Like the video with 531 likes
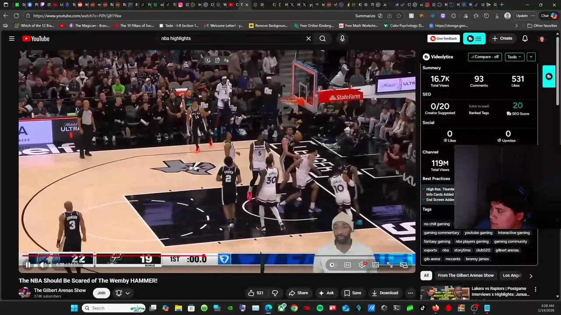 pyautogui.click(x=256, y=293)
